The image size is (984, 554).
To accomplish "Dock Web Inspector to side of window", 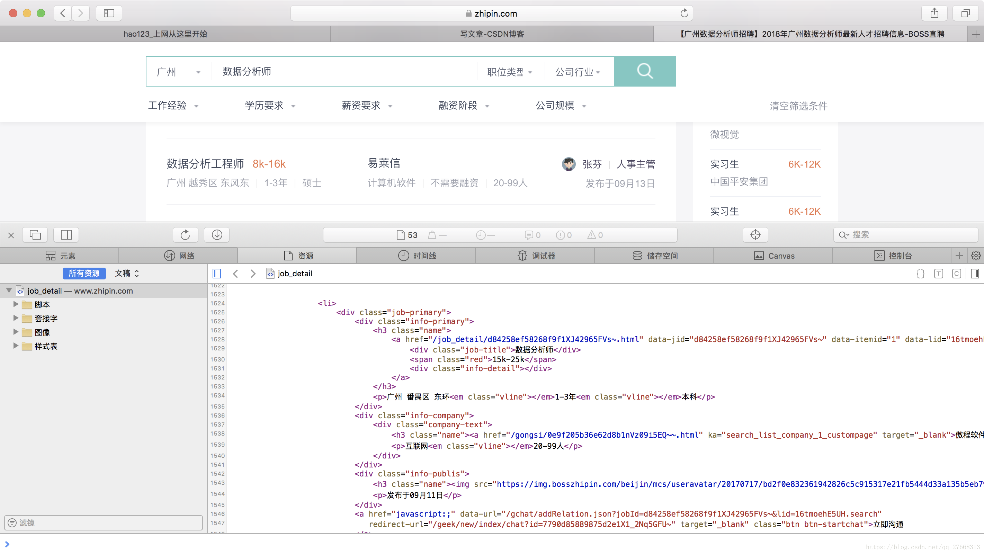I will pos(66,235).
